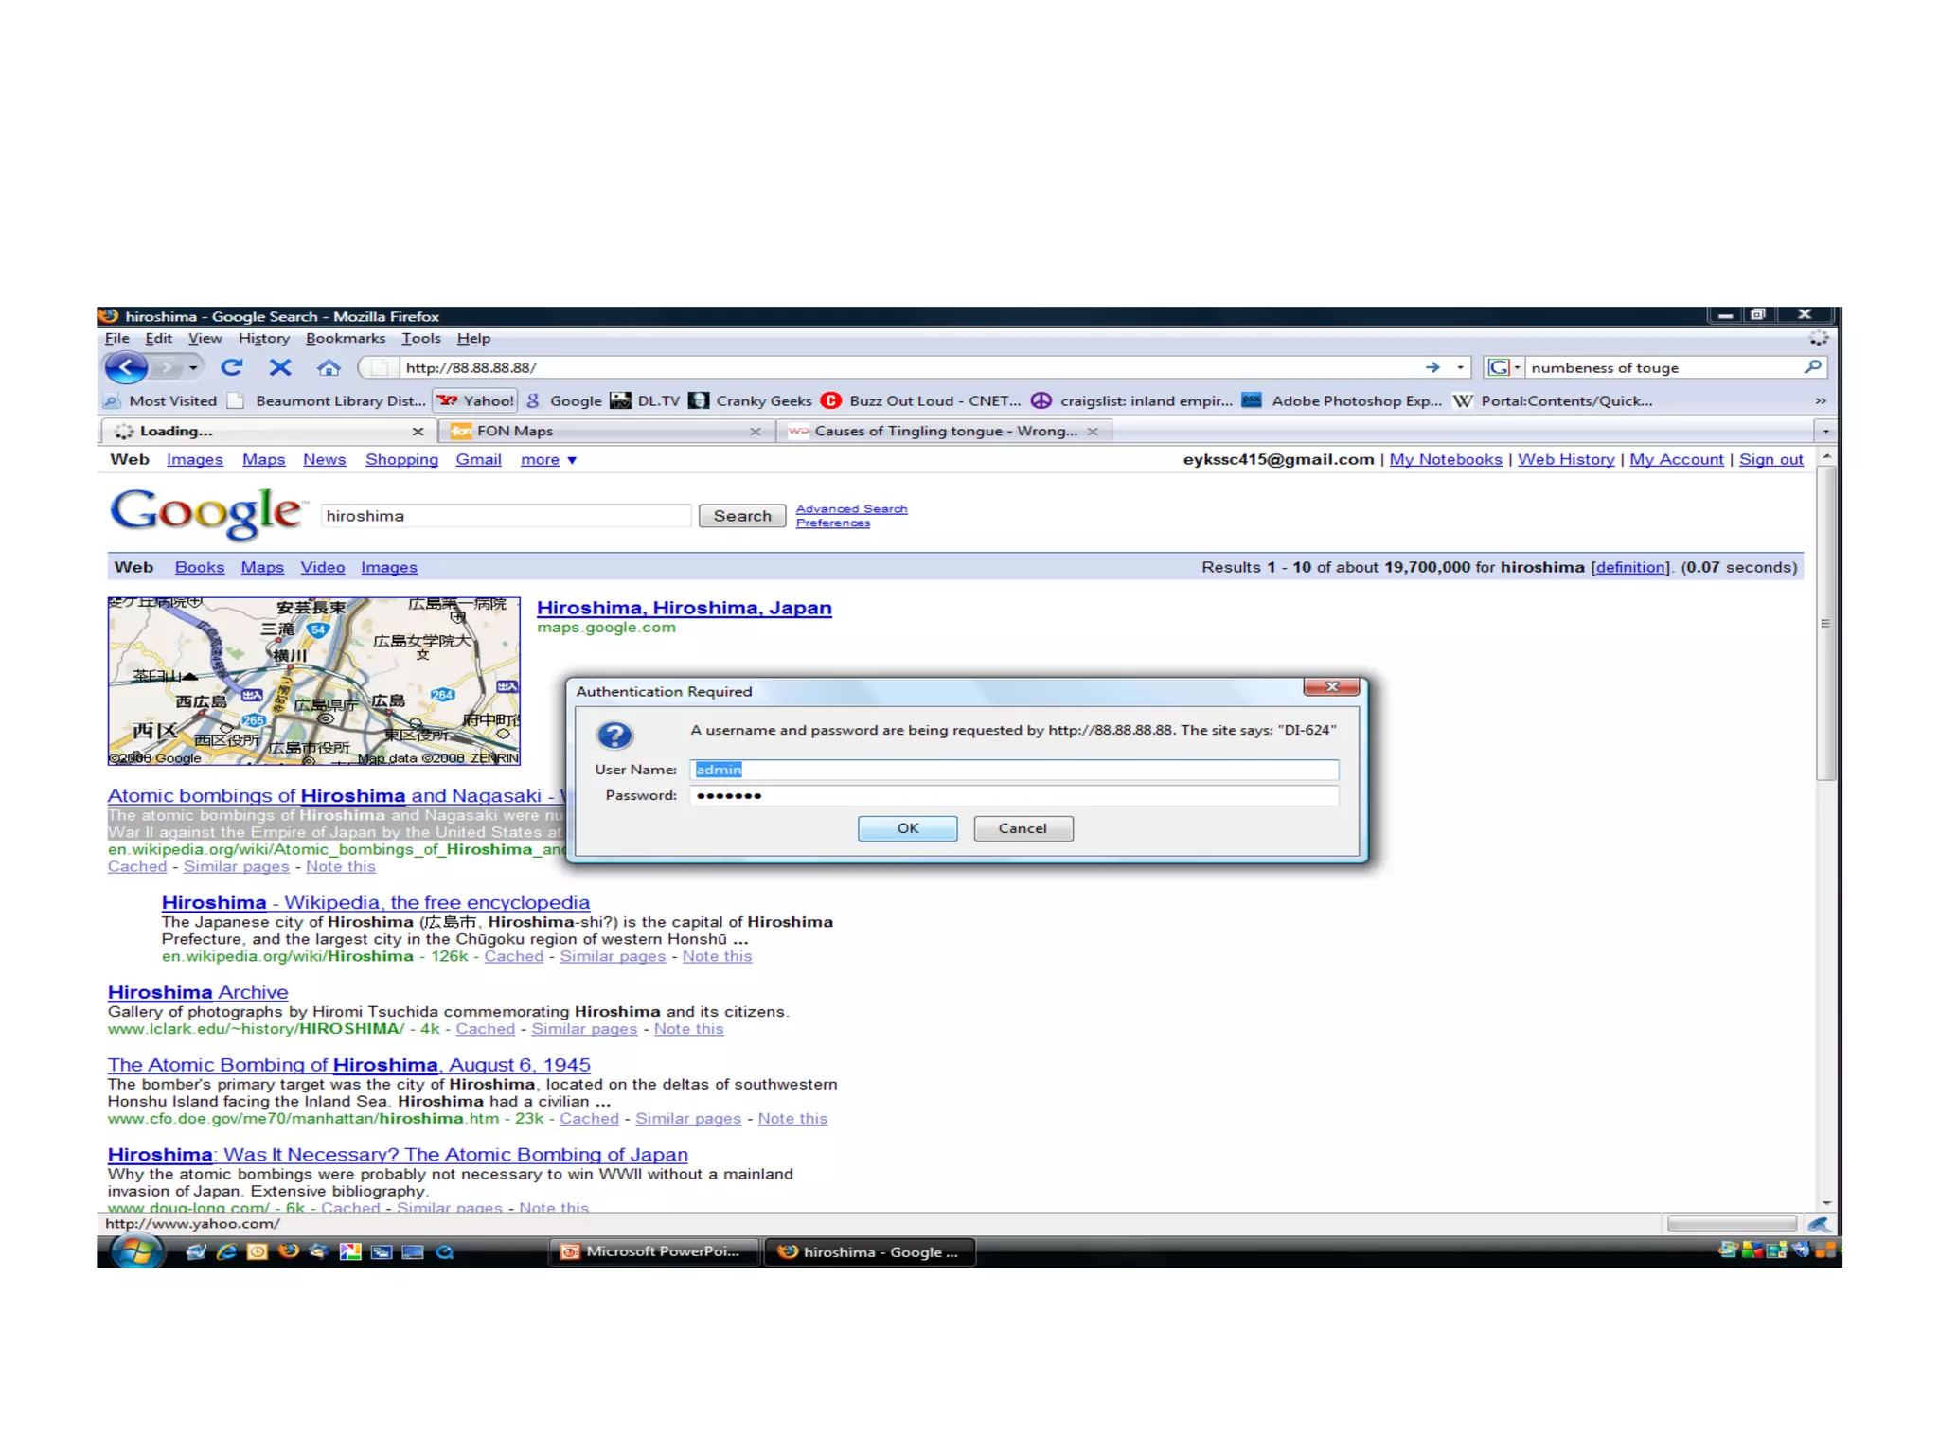Click Results definition link

[x=1630, y=567]
